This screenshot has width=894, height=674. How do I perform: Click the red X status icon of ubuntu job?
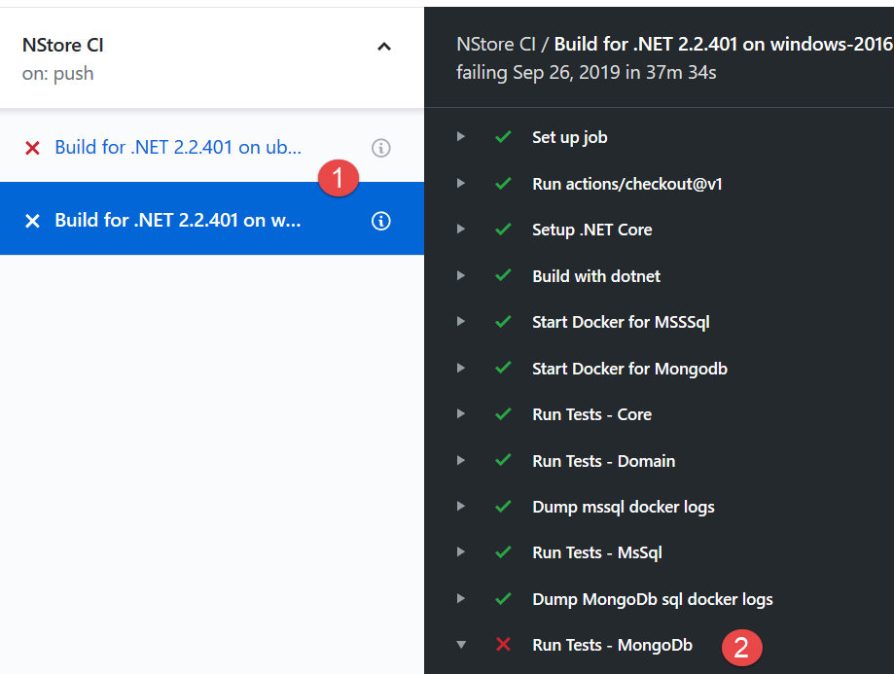[32, 148]
